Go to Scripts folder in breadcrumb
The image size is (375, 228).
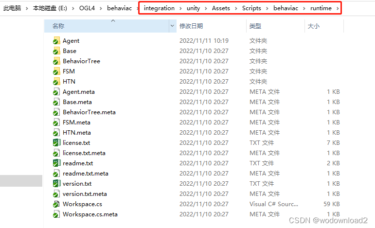(251, 8)
